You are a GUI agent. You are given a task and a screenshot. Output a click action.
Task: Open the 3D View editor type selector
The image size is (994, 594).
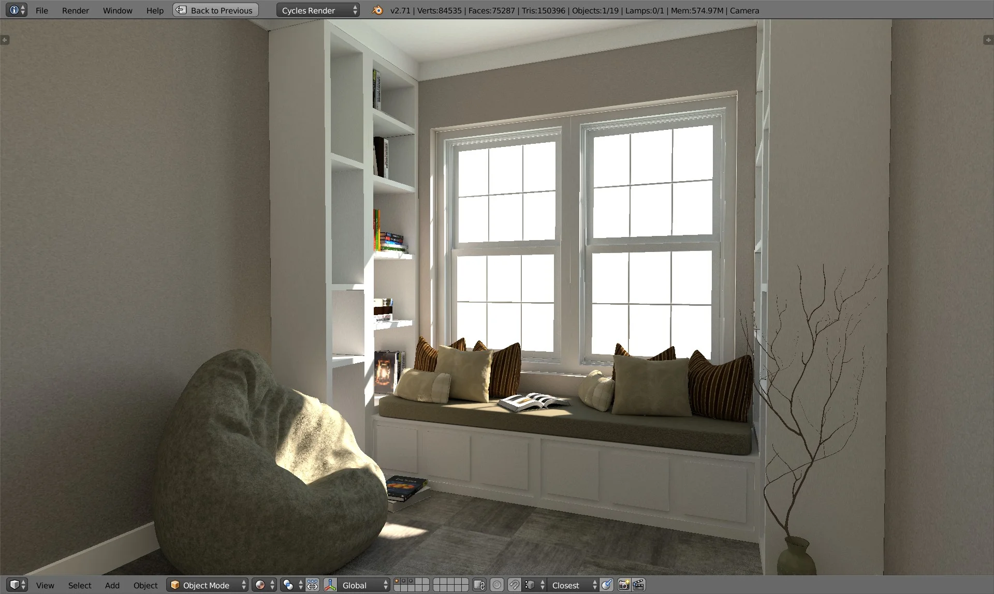point(17,585)
